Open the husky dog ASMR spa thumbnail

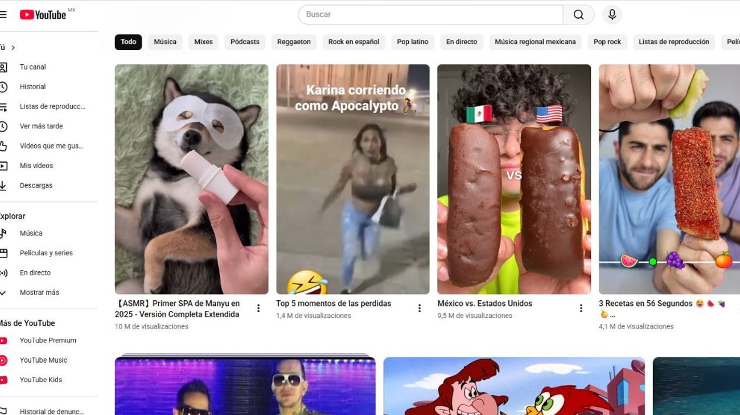(191, 179)
